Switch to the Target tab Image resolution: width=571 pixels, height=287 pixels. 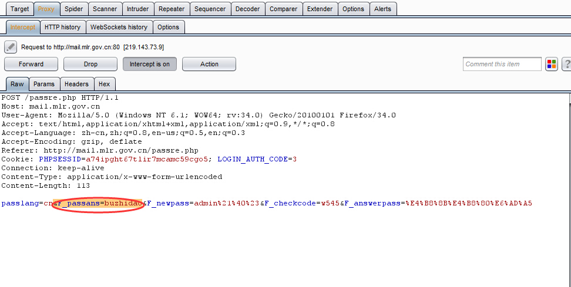(19, 9)
